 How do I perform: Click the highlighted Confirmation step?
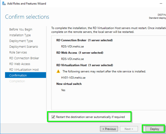click(18, 75)
